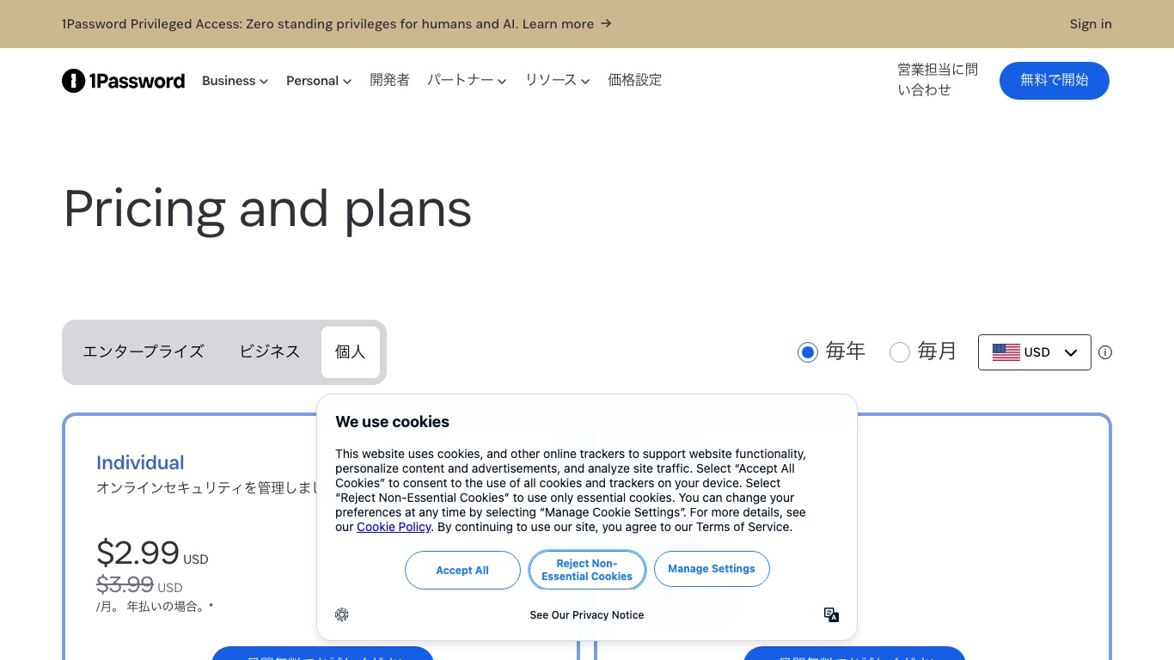Click the Pricing and plans heading
The height and width of the screenshot is (660, 1174).
[267, 210]
